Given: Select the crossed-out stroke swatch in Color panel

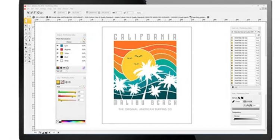Looking at the screenshot, I should [x=62, y=82].
